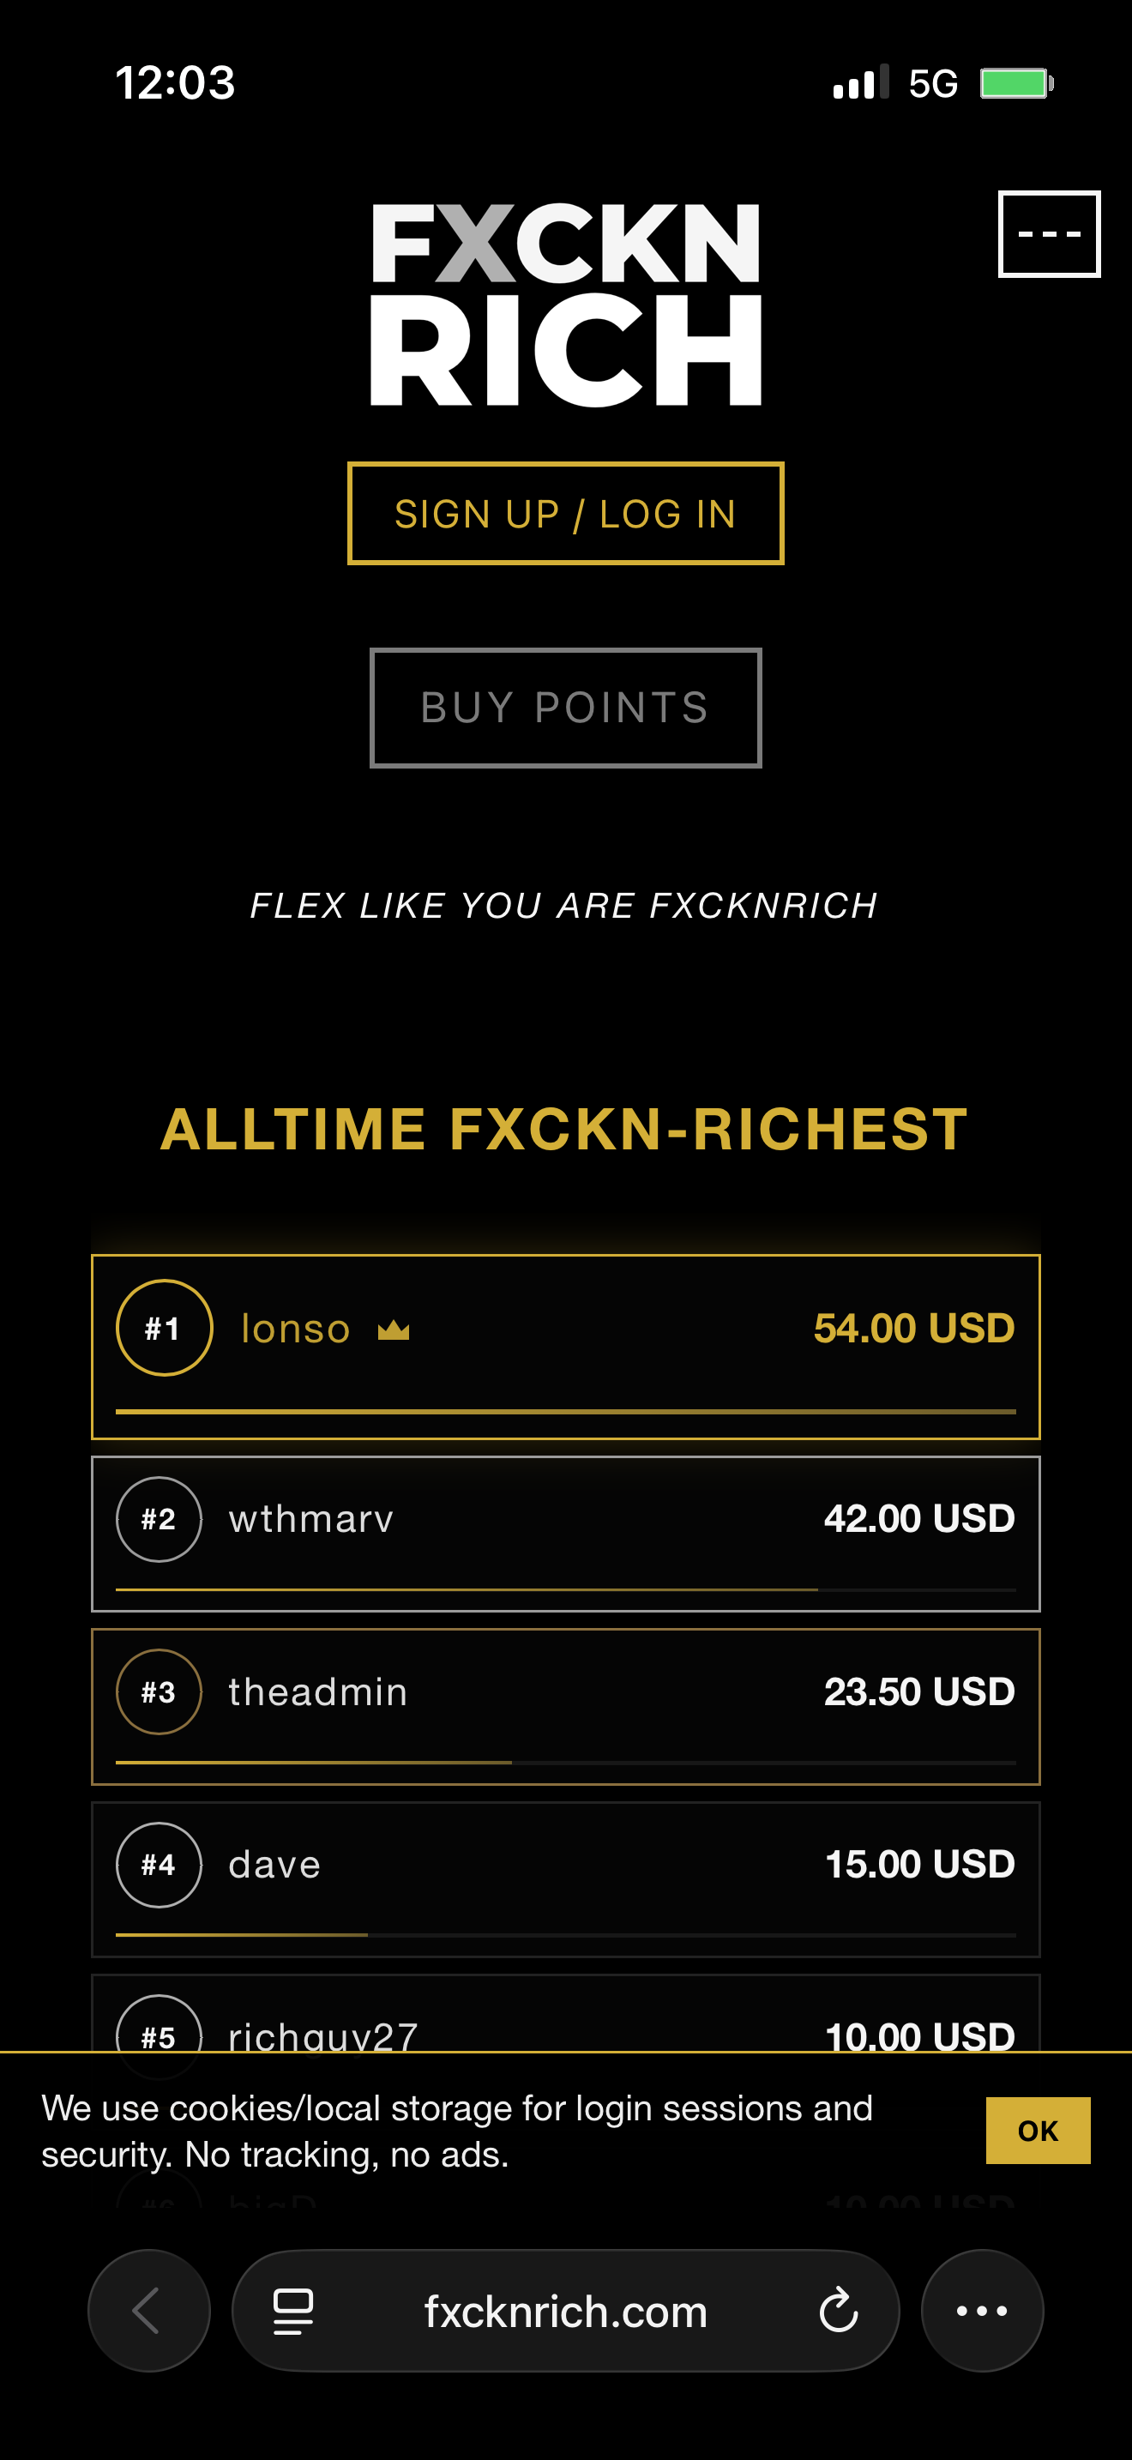Screen dimensions: 1132x2460
Task: Tap the #4 rank badge for dave
Action: [x=159, y=1864]
